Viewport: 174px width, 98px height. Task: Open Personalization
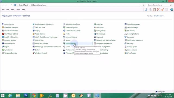pos(8,44)
